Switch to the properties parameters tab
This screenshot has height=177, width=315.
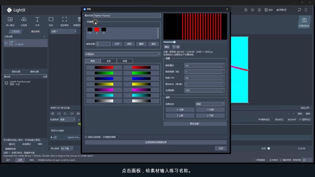pos(35,31)
